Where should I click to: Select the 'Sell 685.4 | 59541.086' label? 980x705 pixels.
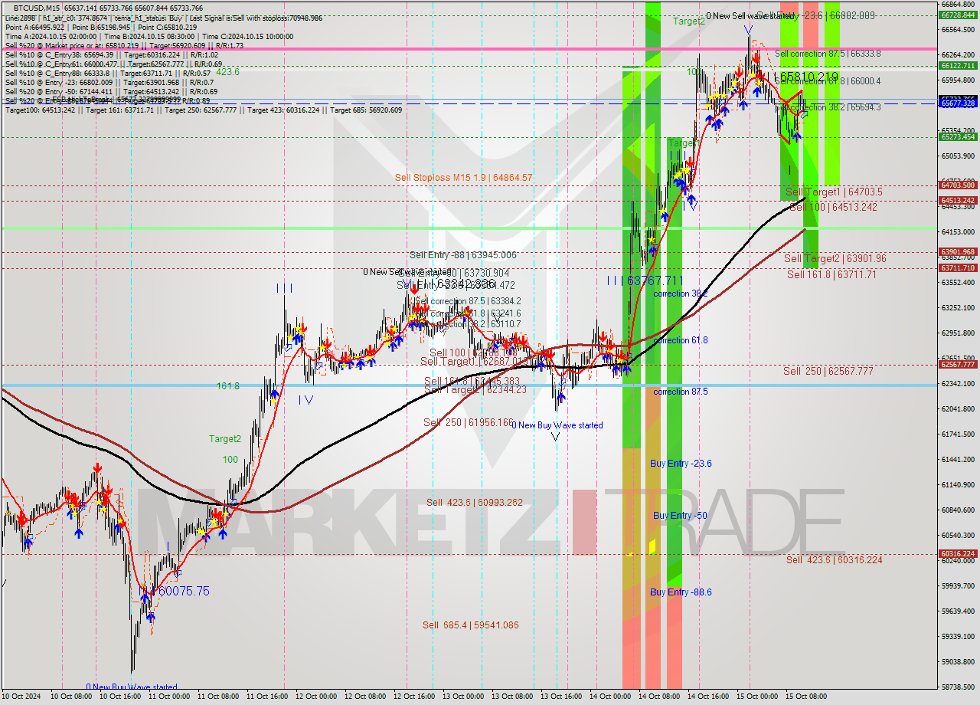point(470,625)
